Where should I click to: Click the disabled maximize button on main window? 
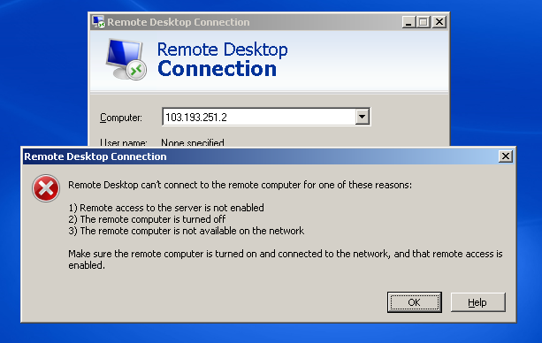pyautogui.click(x=424, y=22)
